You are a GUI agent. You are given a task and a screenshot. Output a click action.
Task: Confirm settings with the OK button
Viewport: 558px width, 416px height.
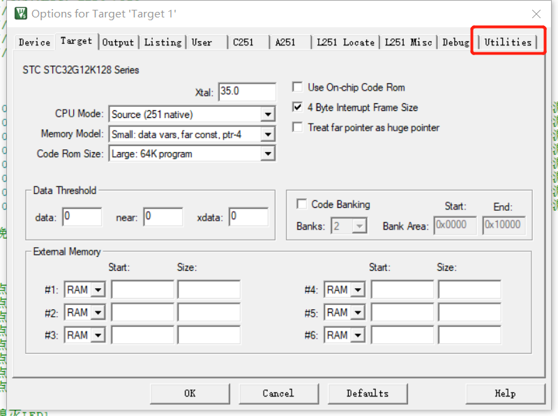click(190, 394)
